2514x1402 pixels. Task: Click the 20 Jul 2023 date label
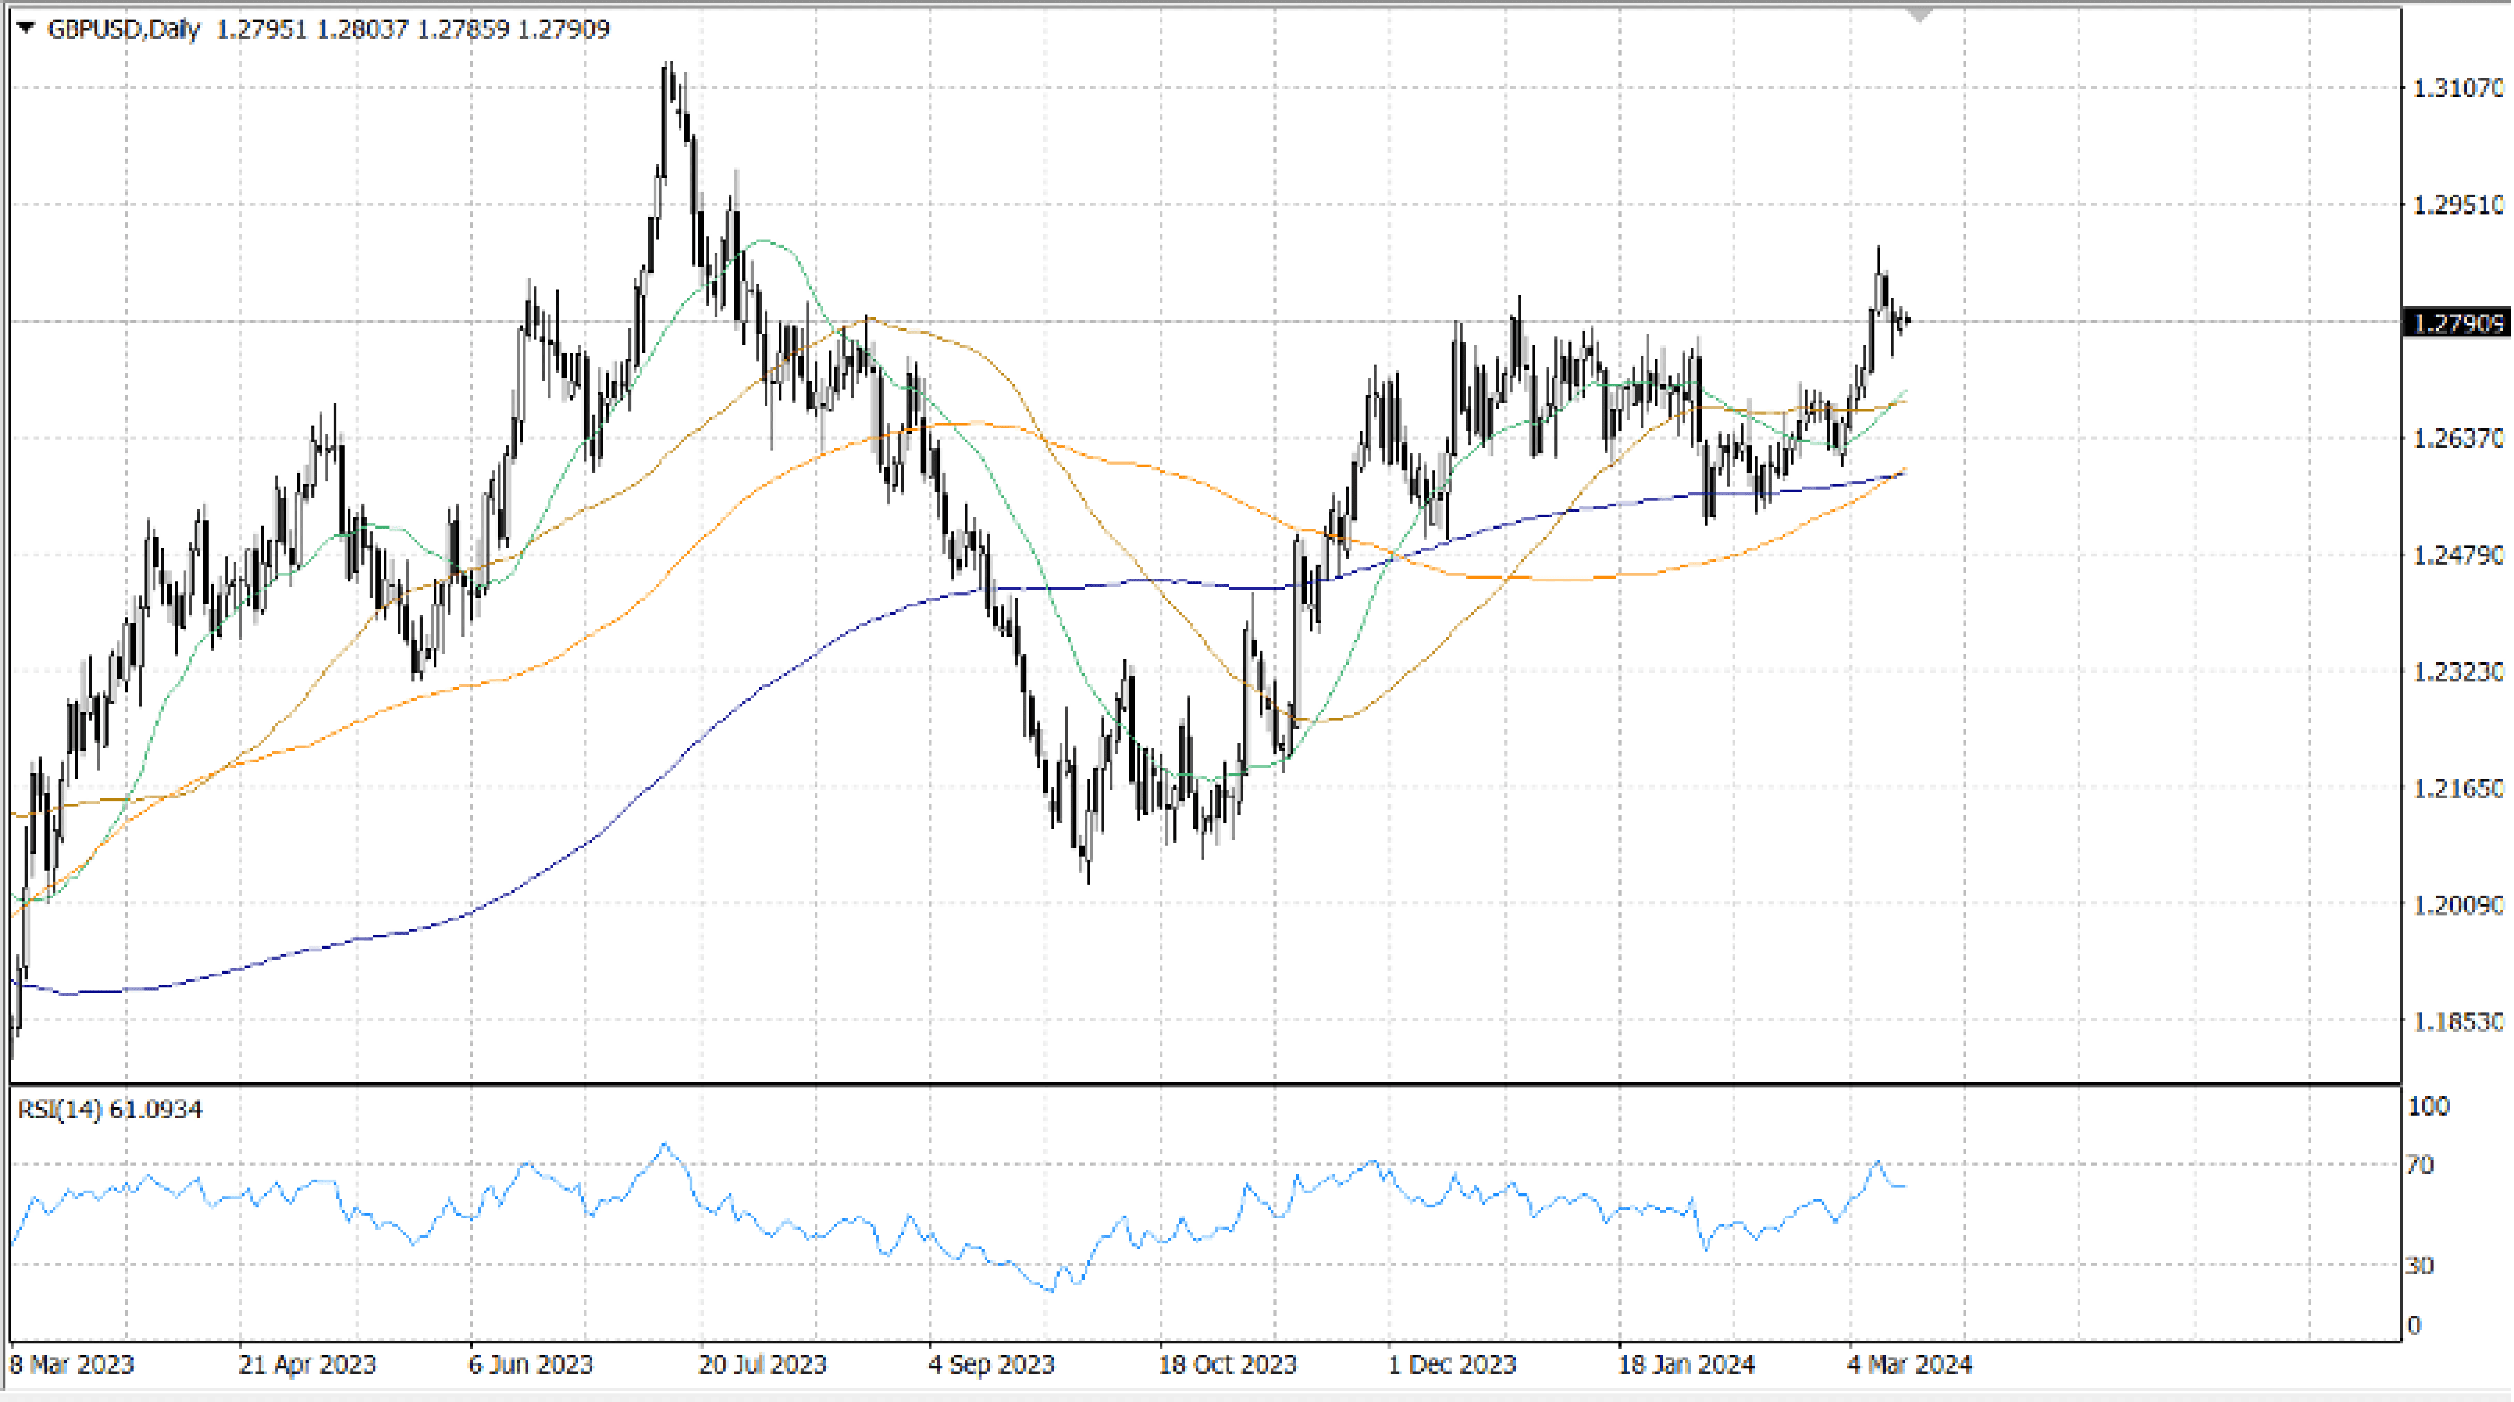coord(762,1364)
